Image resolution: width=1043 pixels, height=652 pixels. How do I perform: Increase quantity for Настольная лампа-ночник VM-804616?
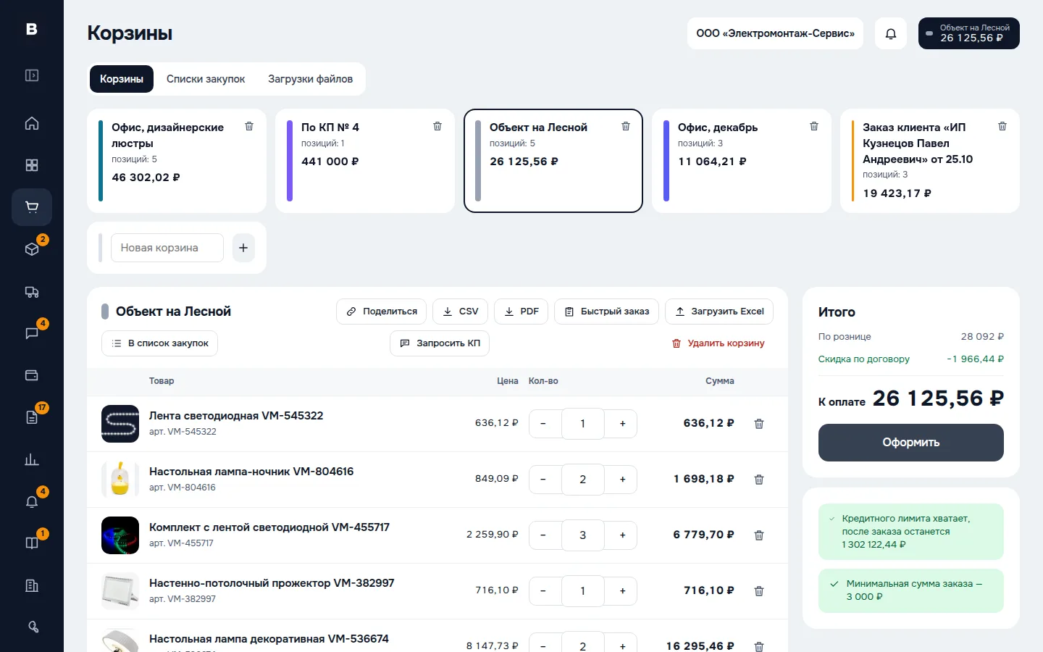(x=622, y=480)
